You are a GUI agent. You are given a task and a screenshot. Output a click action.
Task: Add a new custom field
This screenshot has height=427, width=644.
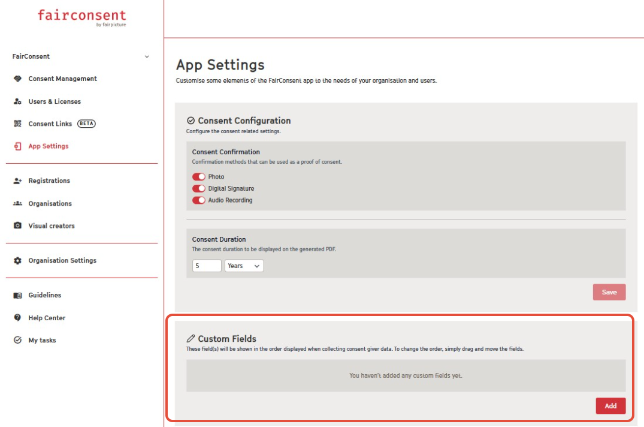(610, 405)
